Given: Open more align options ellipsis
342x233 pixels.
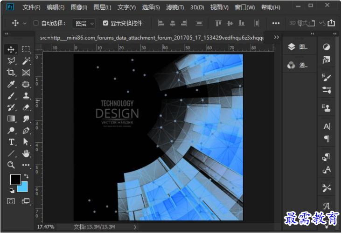Looking at the screenshot, I should click(276, 23).
